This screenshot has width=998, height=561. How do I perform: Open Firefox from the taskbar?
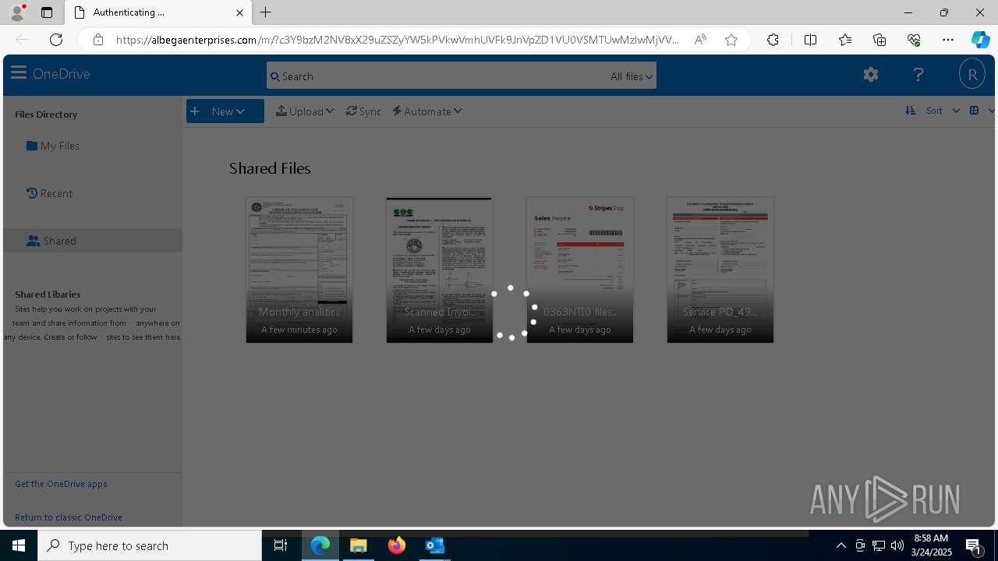click(397, 545)
